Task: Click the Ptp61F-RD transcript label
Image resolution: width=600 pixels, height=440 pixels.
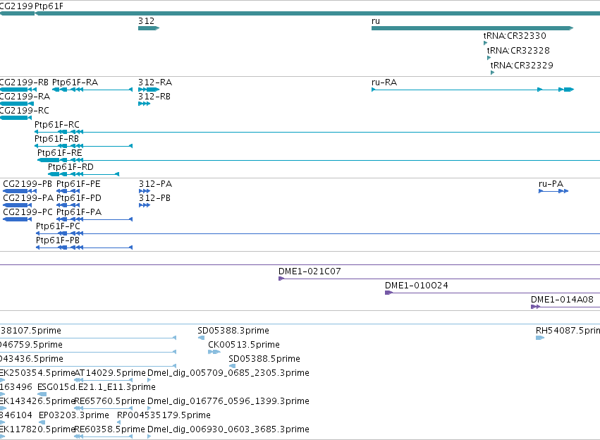Action: point(71,167)
